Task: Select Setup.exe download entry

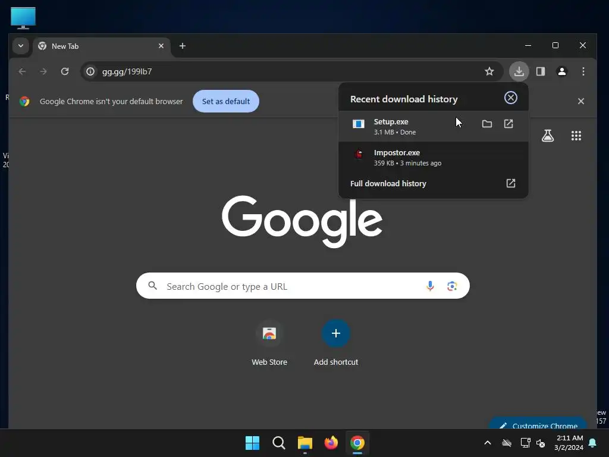Action: (433, 126)
